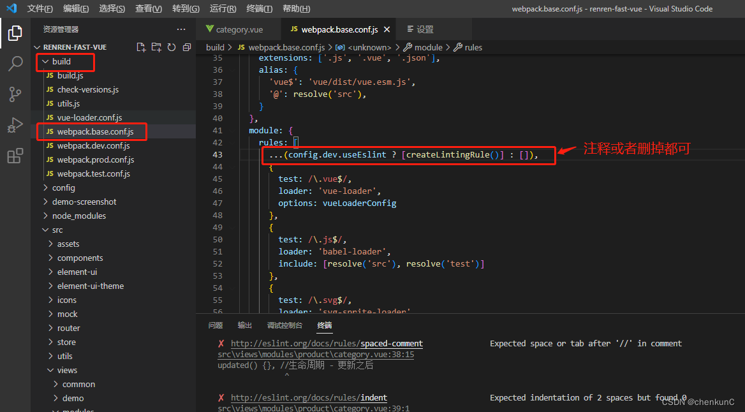This screenshot has height=412, width=745.
Task: Open build.js file
Action: click(113, 75)
